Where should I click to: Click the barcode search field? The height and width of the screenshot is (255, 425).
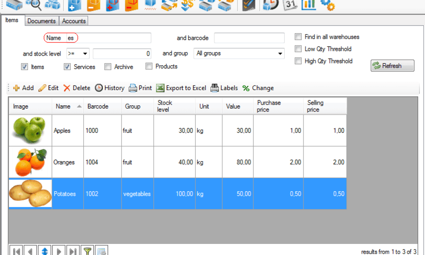point(249,38)
